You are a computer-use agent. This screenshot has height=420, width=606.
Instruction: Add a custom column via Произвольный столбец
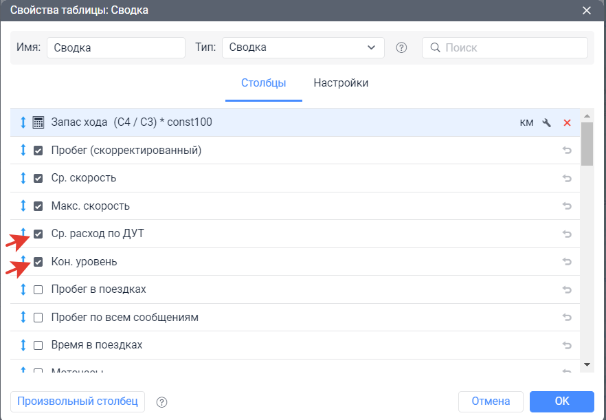click(x=78, y=401)
